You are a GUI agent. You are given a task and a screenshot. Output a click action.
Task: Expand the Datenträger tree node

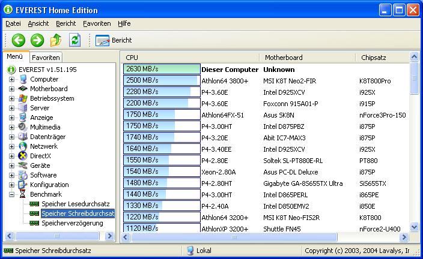pyautogui.click(x=11, y=137)
